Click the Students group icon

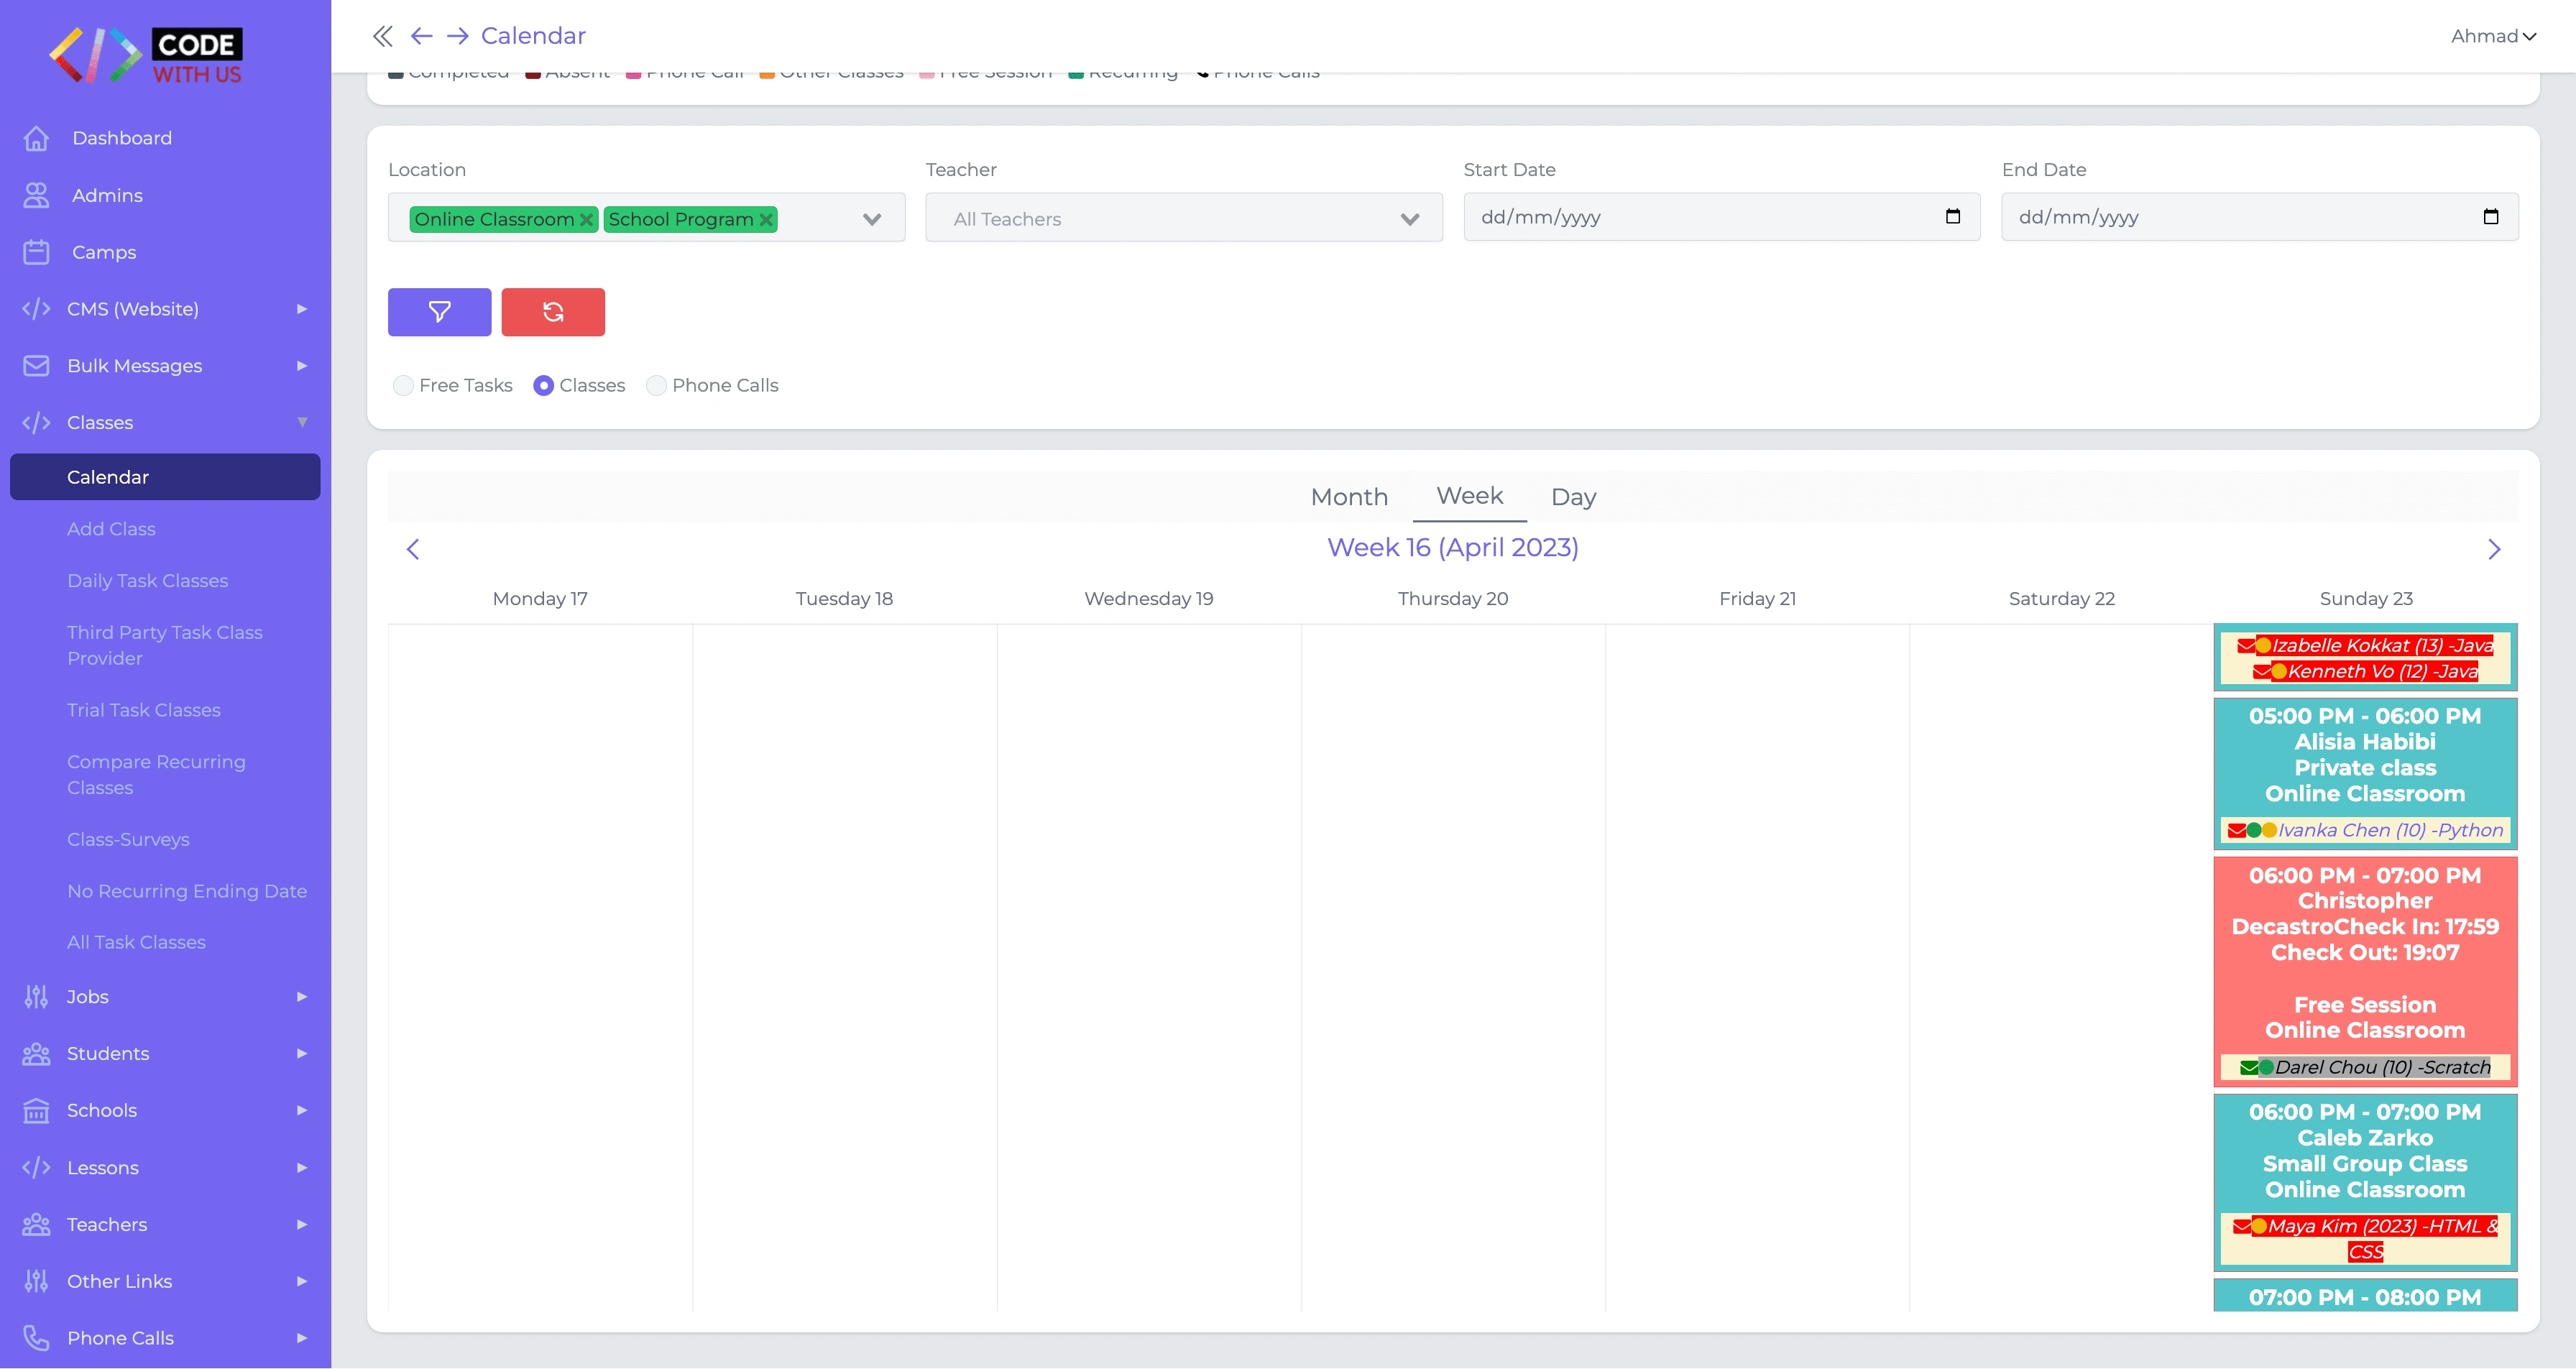pos(36,1054)
